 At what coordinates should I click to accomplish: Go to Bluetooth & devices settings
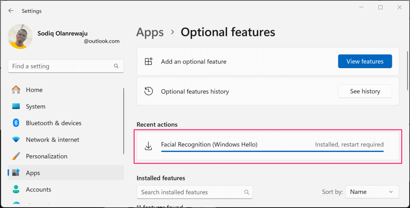(53, 123)
